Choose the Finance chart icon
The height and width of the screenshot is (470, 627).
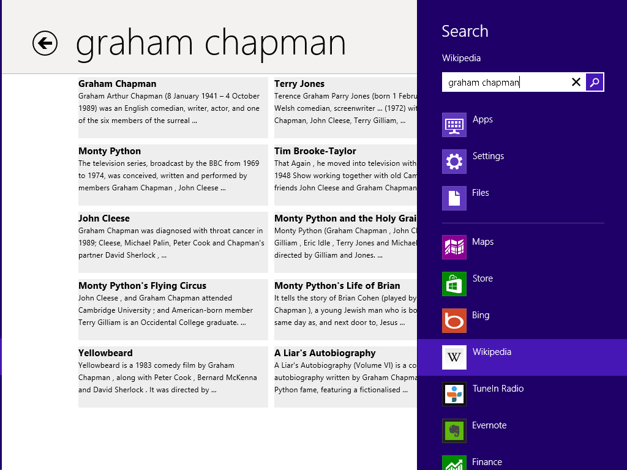point(454,463)
